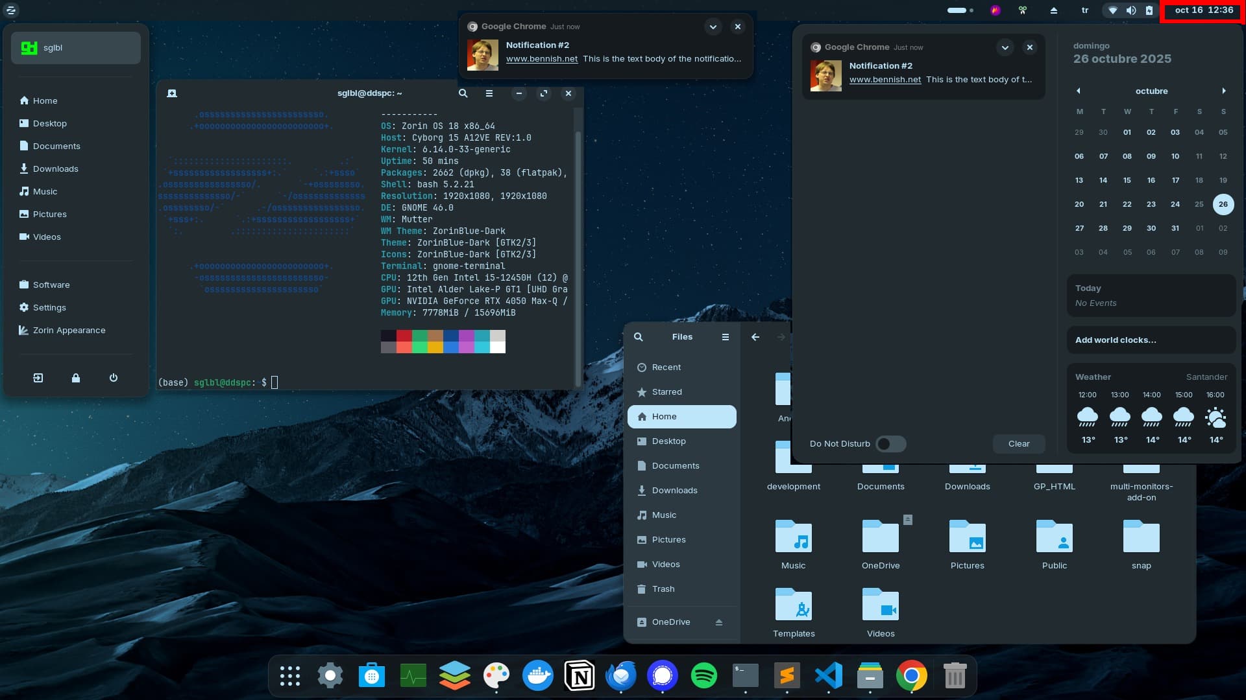Click the log out icon in the Zorin menu
This screenshot has width=1246, height=700.
38,378
